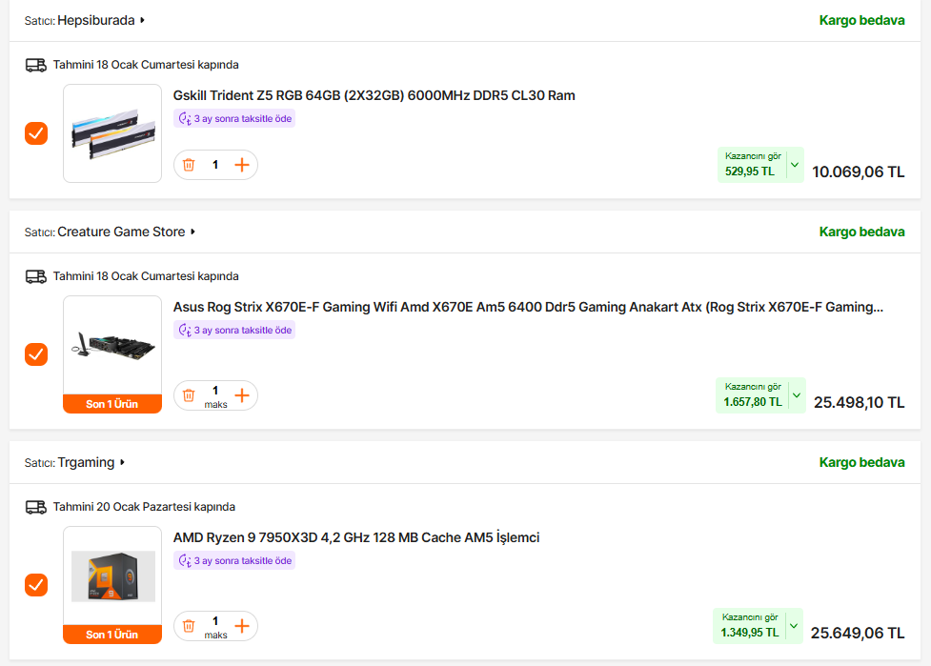Screen dimensions: 931x666
Task: Increase quantity of Gskill Trident Z5 RAM
Action: 242,165
